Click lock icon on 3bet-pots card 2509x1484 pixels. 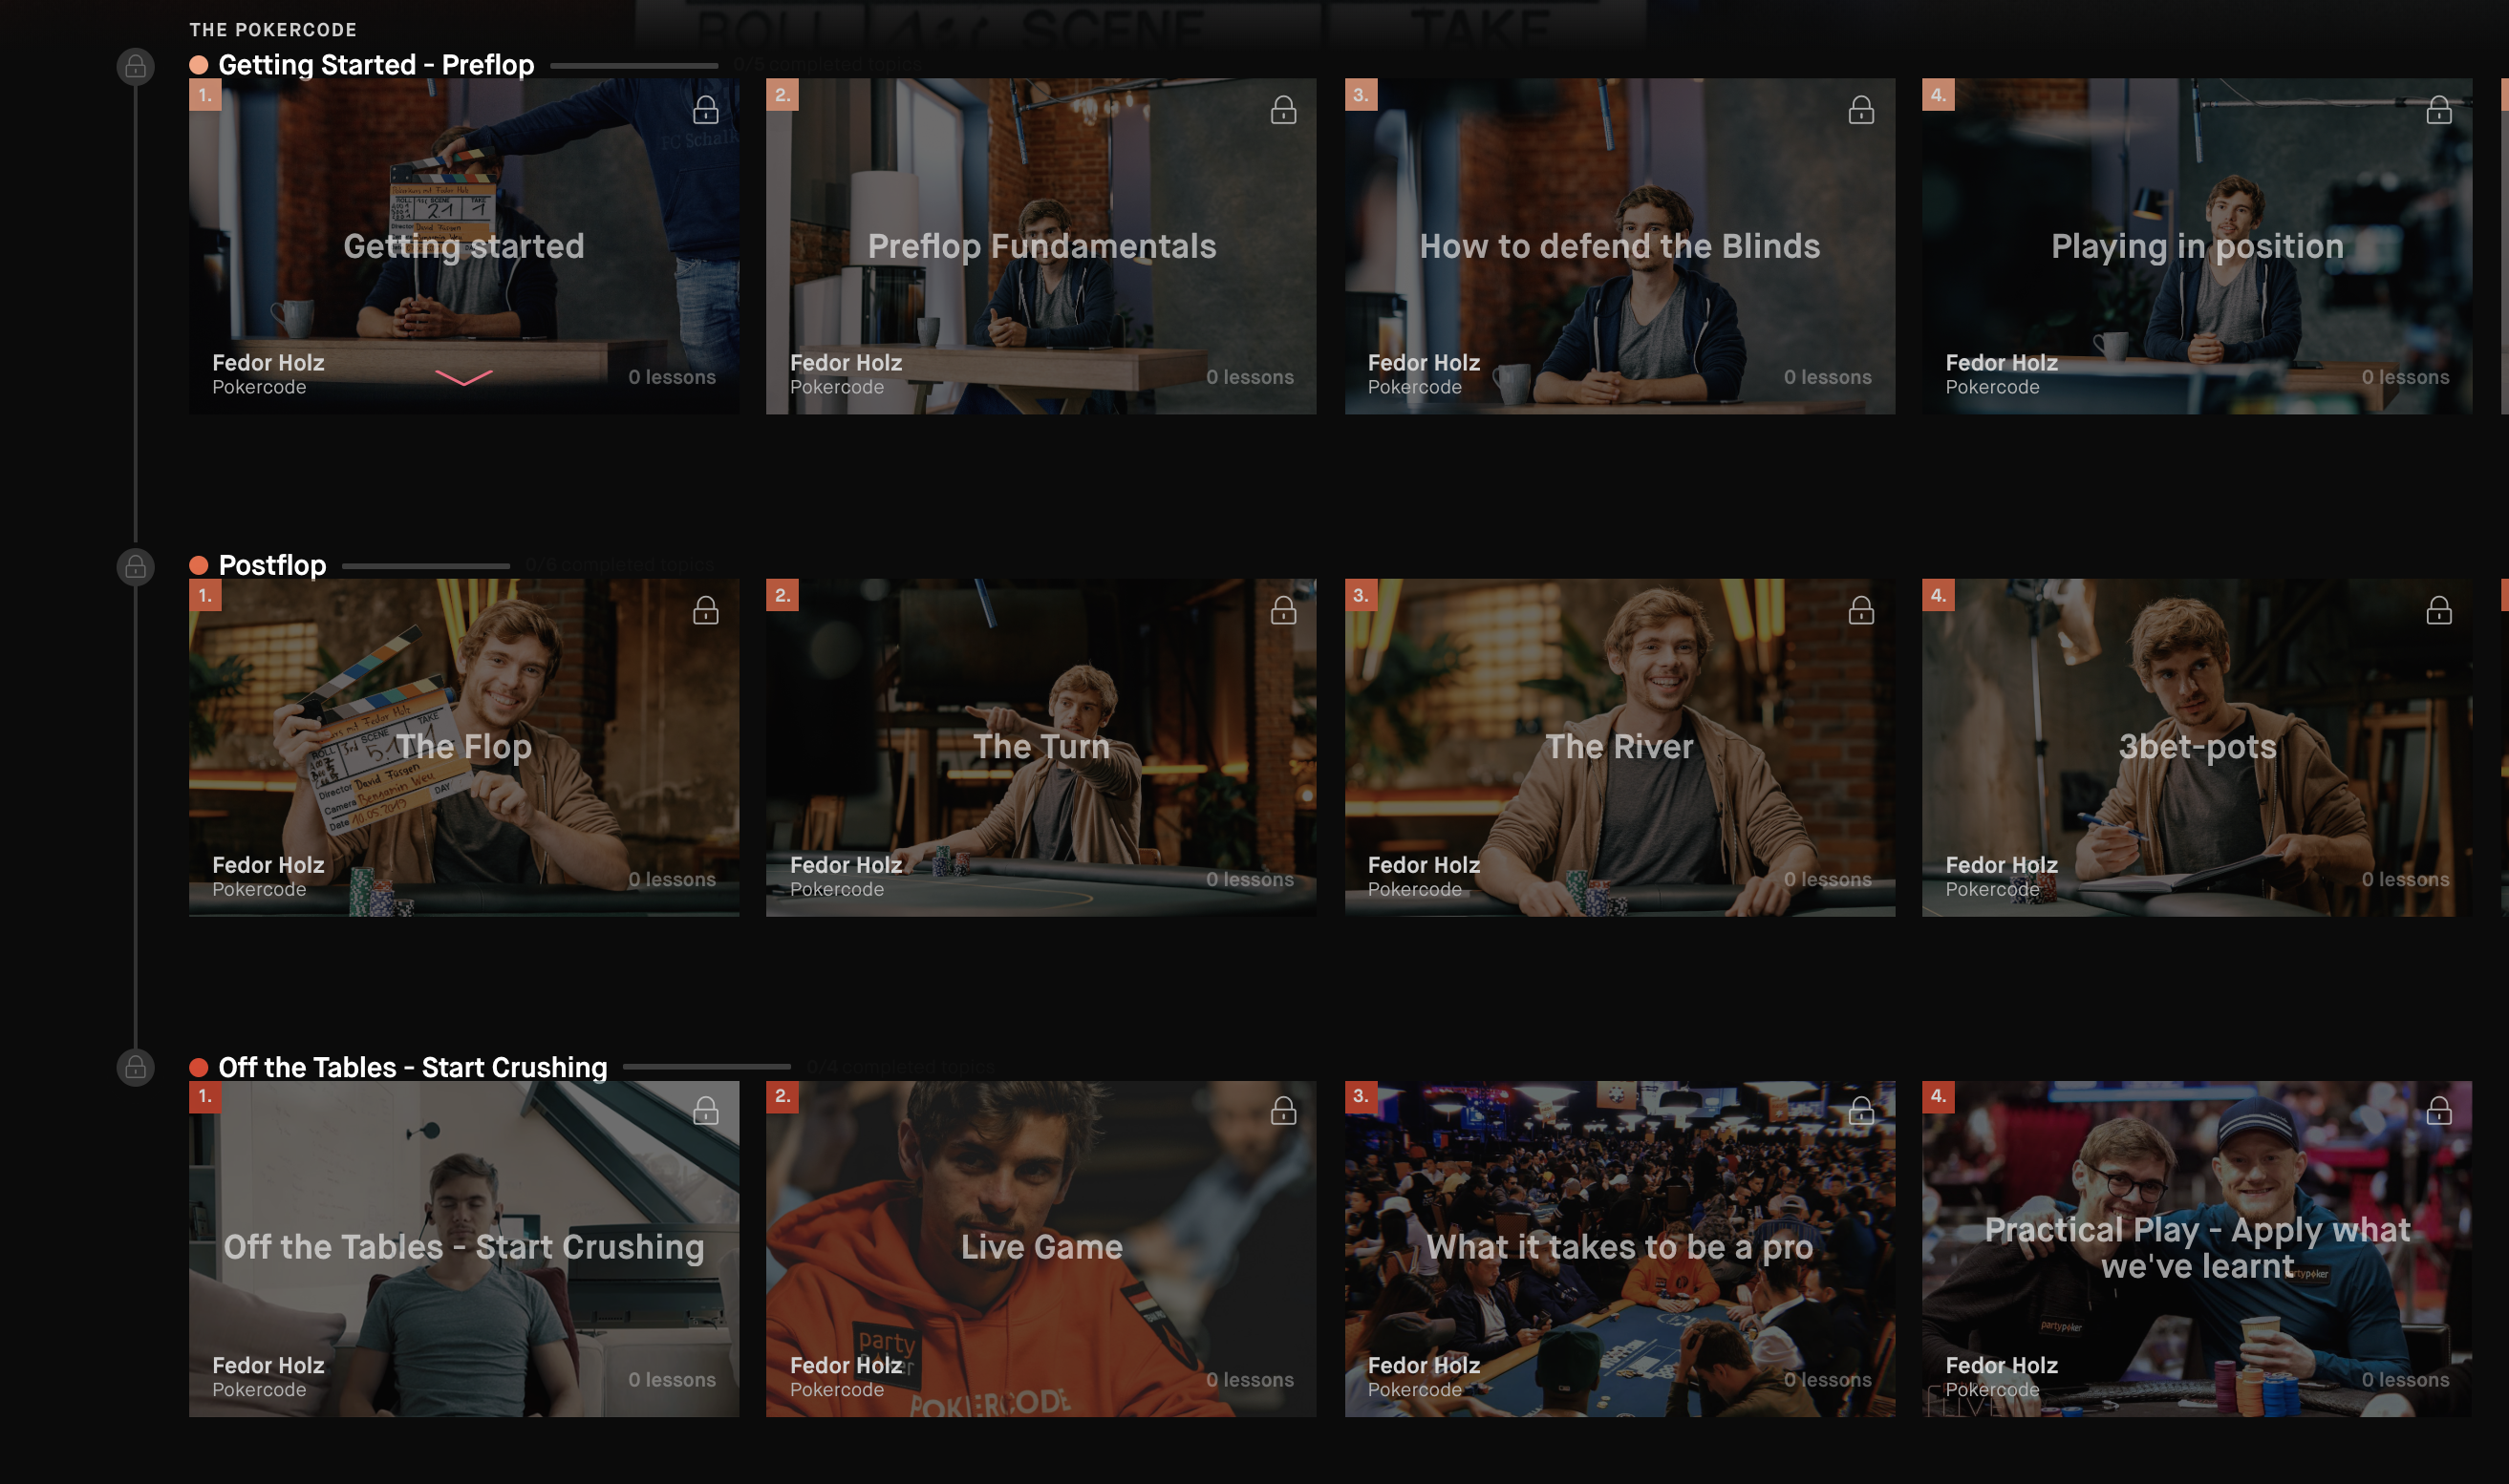click(x=2439, y=610)
